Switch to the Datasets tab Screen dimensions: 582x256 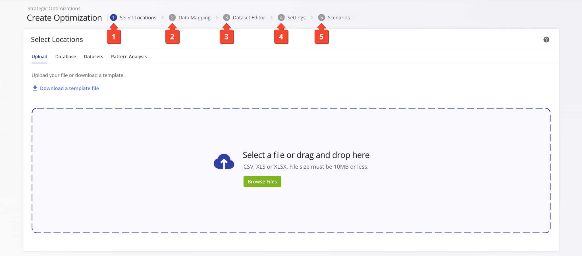[93, 57]
